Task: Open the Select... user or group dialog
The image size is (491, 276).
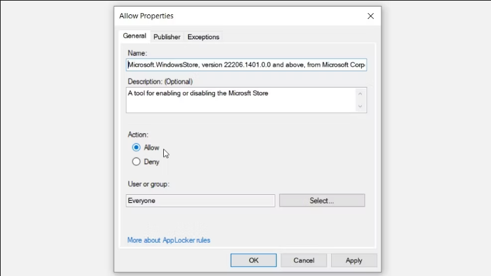Action: tap(322, 200)
